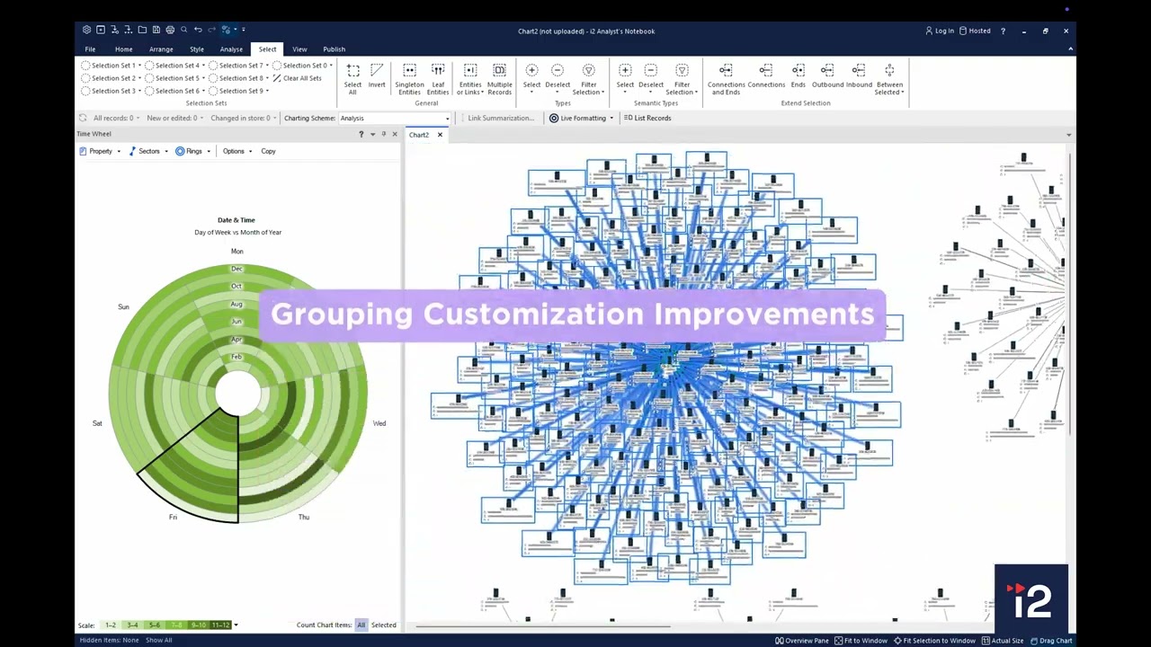Image resolution: width=1151 pixels, height=647 pixels.
Task: Click Fit Selection to Window
Action: pos(934,641)
